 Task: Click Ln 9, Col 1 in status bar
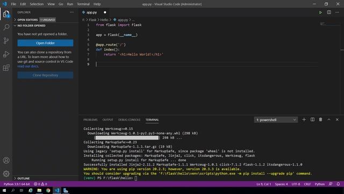[x=264, y=184]
